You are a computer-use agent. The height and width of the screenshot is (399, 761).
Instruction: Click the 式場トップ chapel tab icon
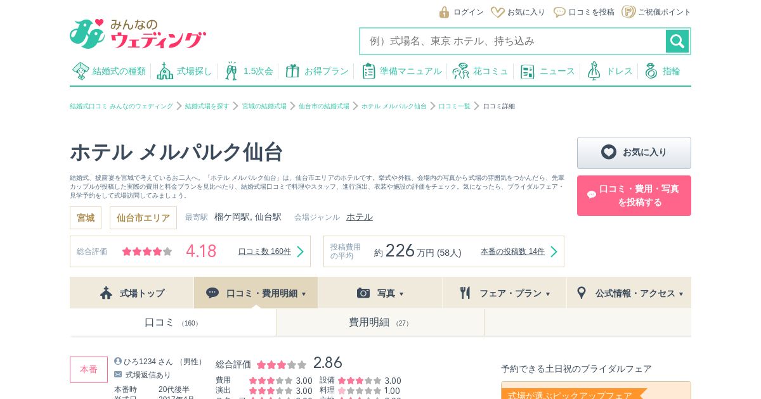pyautogui.click(x=107, y=293)
